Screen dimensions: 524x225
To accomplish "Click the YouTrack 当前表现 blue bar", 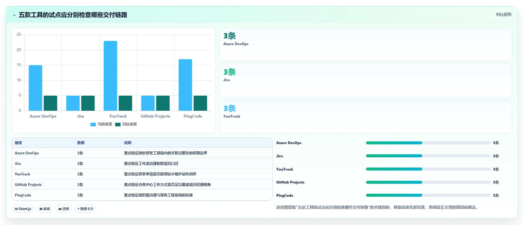I will [110, 76].
